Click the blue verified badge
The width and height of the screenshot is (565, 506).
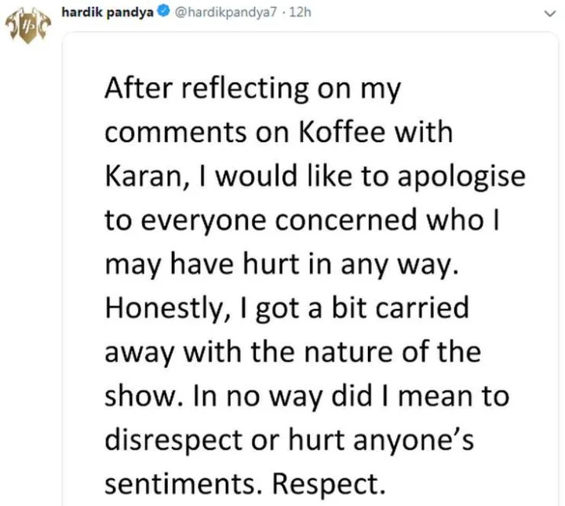tap(164, 12)
